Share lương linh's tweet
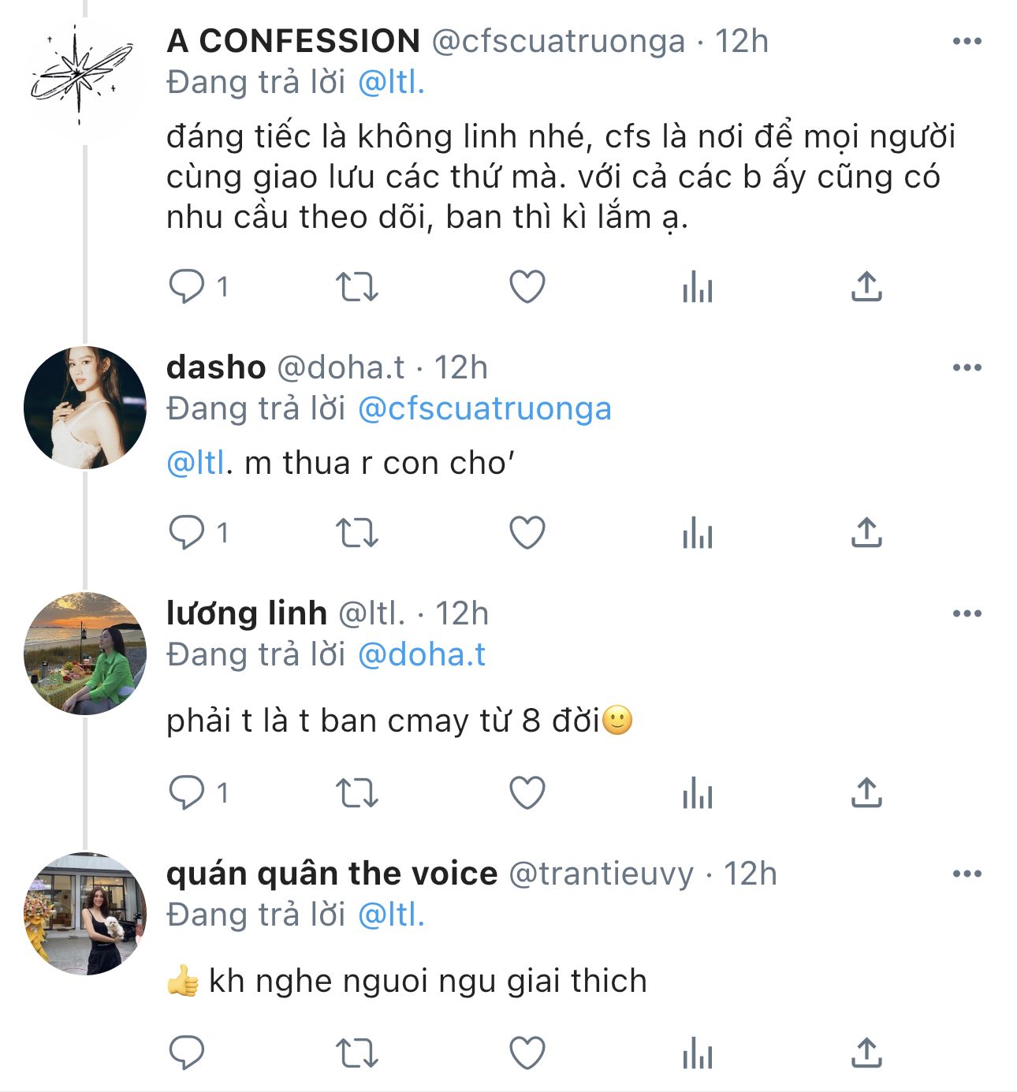 click(866, 793)
